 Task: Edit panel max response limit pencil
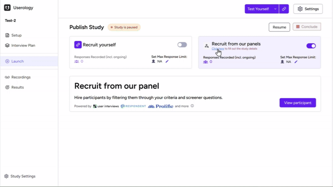296,62
